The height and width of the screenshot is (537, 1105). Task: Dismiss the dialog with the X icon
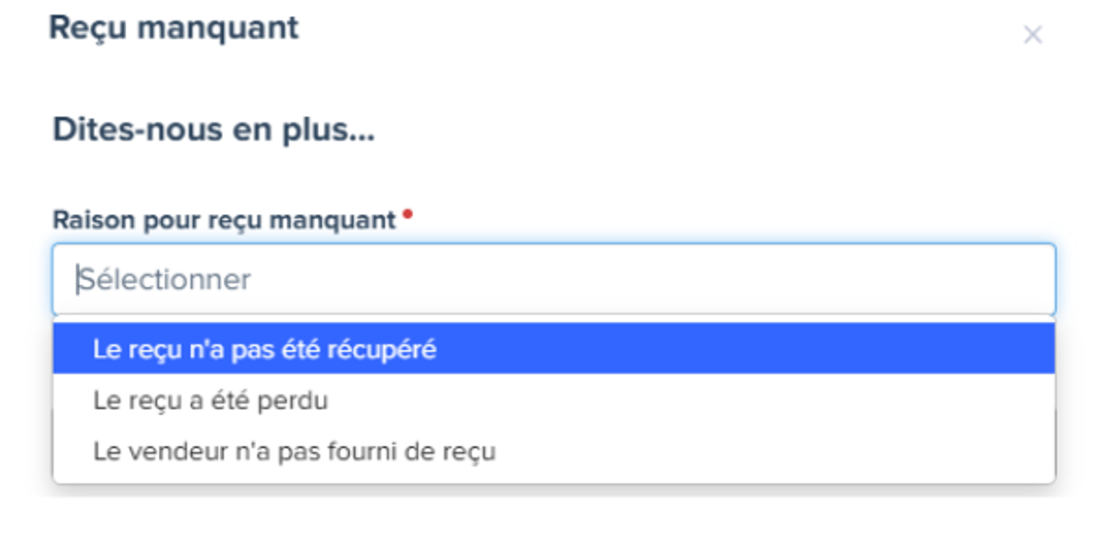pyautogui.click(x=1032, y=36)
